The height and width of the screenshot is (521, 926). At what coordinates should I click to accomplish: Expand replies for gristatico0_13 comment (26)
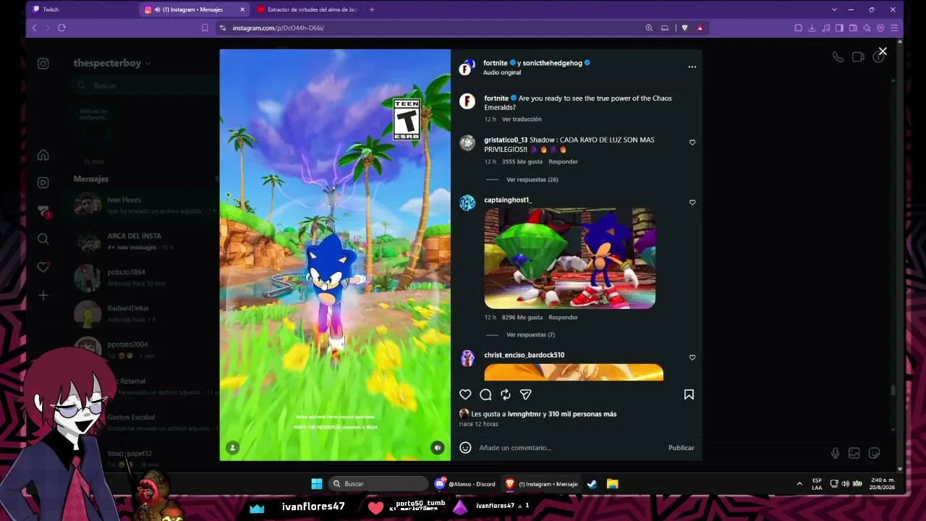click(532, 179)
